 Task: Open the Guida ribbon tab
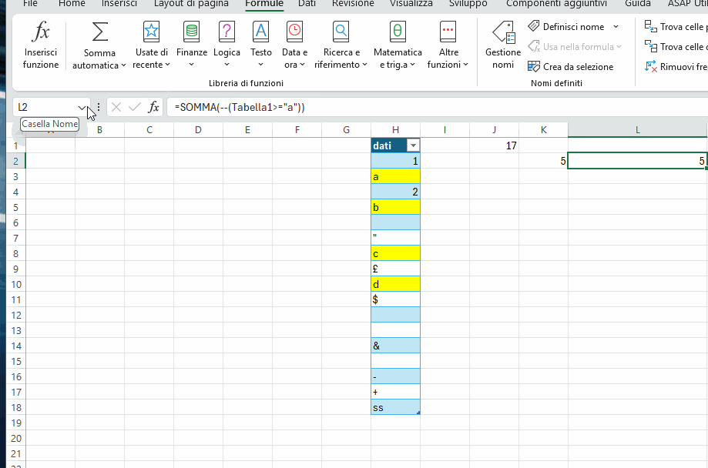click(x=638, y=4)
